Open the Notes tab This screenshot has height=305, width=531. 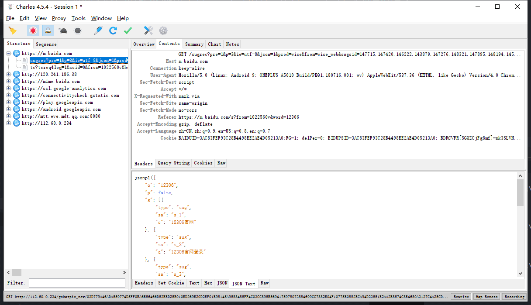tap(232, 44)
